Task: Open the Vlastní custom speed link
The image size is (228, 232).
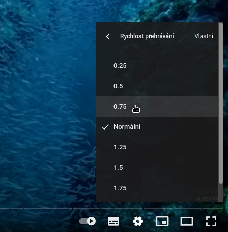Action: pos(204,36)
